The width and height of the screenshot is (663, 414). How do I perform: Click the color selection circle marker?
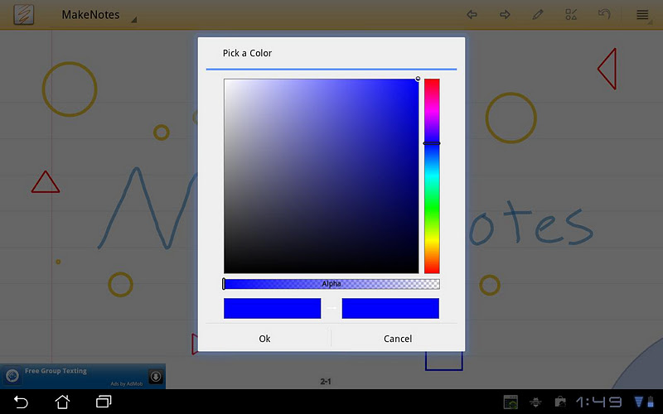[x=418, y=79]
